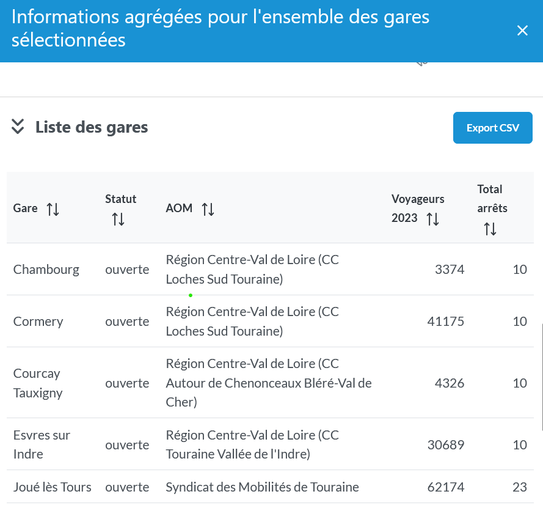This screenshot has width=543, height=505.
Task: Sort table using Statut arrows icon
Action: [x=118, y=219]
